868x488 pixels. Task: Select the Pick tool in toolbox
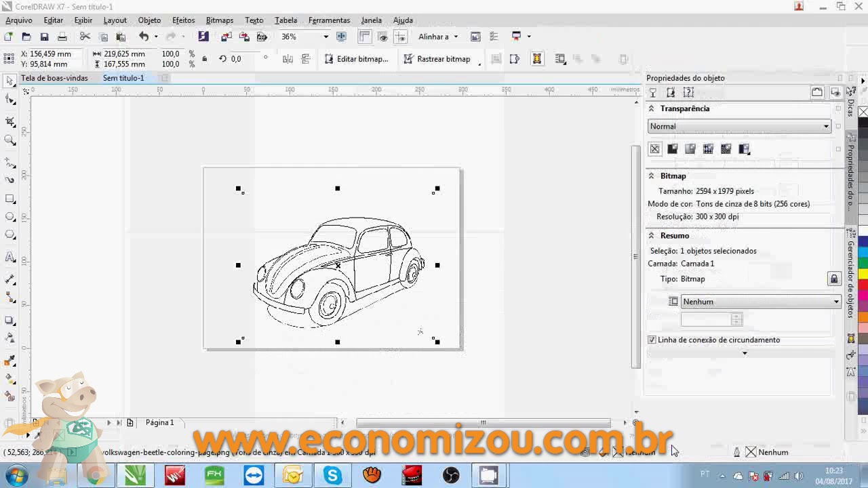click(x=10, y=81)
